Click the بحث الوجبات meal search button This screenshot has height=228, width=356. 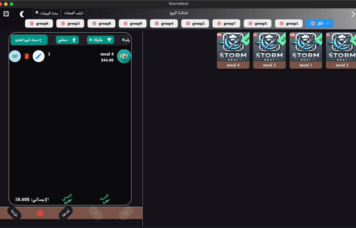coord(46,13)
